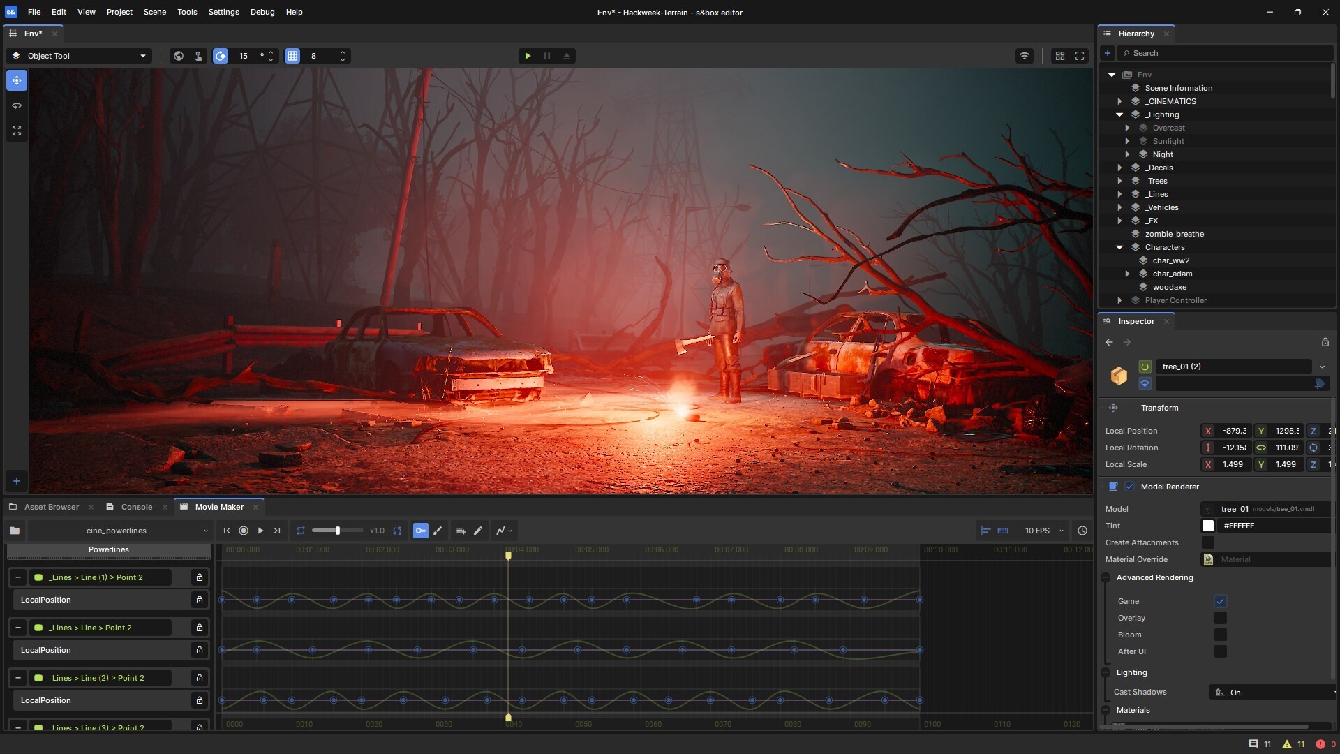Click the pencil edit icon in the timeline toolbar
Viewport: 1340px width, 754px height.
point(478,531)
